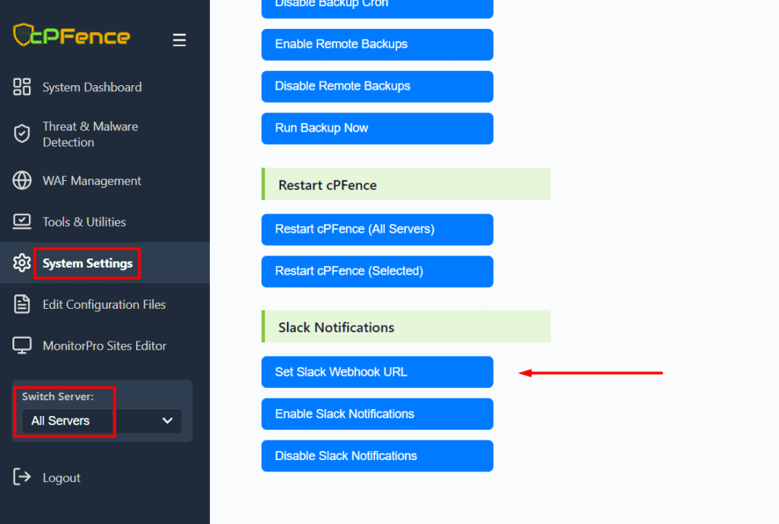Click Run Backup Now button

point(377,128)
